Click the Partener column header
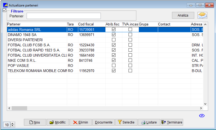Screen dimensions: 216x130 pos(37,24)
